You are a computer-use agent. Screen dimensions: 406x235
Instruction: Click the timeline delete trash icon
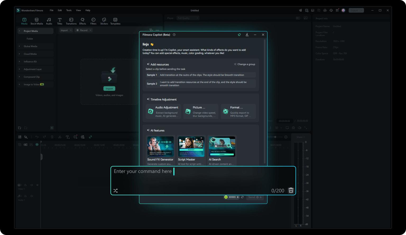[x=52, y=137]
